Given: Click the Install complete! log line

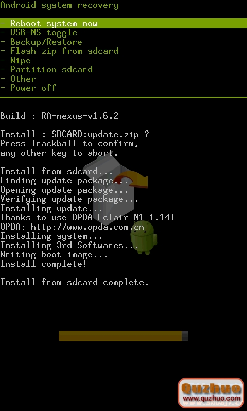Looking at the screenshot, I should (x=43, y=264).
